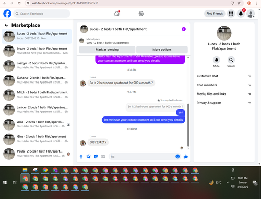Send a voice clip with microphone icon
This screenshot has height=199, width=261.
[x=81, y=157]
